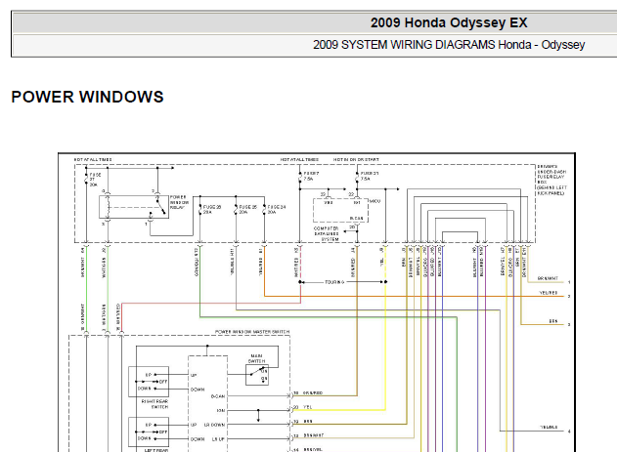Click the 'MICU' label
Image resolution: width=617 pixels, height=452 pixels.
pyautogui.click(x=375, y=201)
